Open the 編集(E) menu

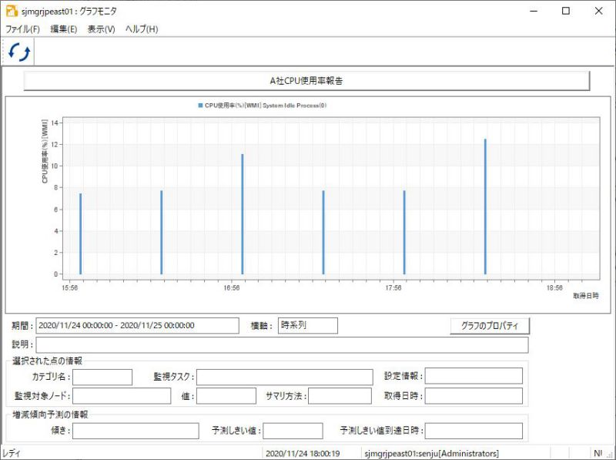(64, 29)
